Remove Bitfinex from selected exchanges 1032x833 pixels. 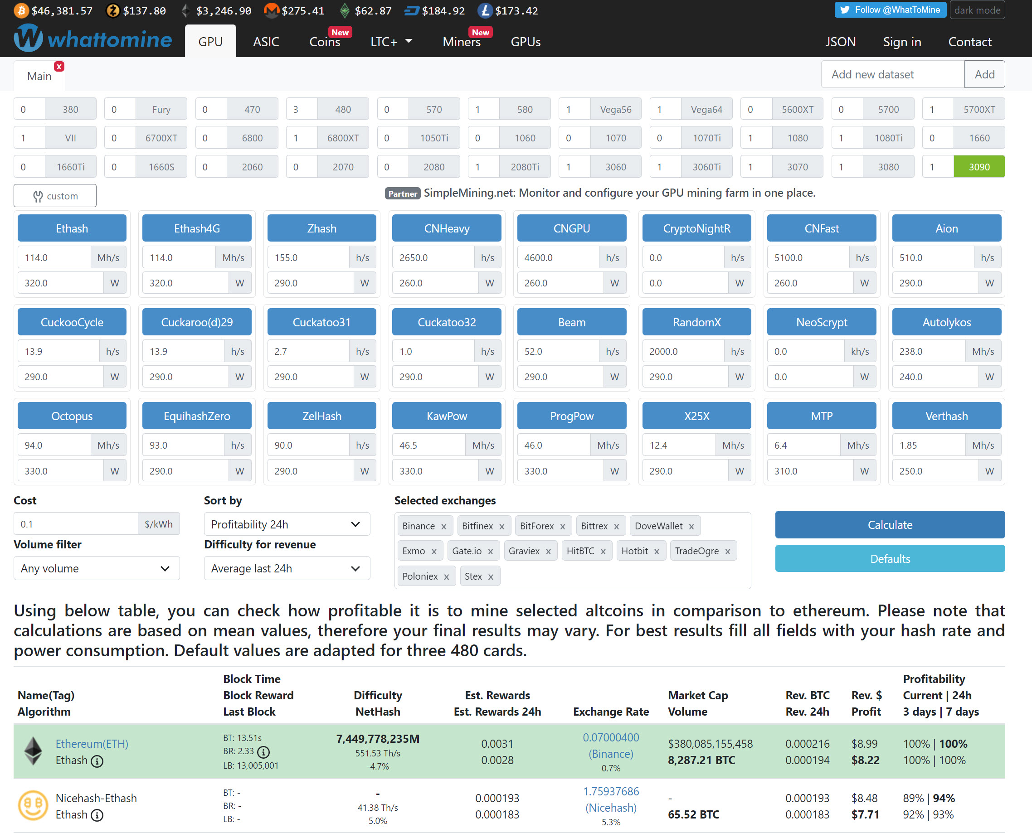[501, 526]
